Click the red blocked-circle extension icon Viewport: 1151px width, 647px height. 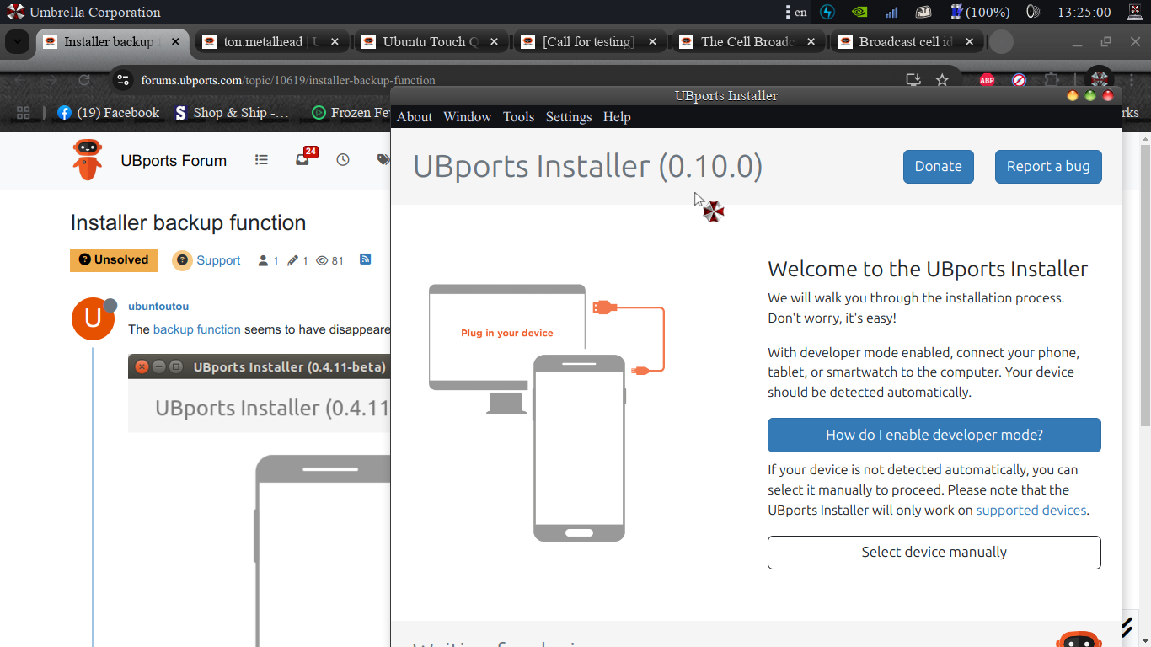click(1019, 81)
